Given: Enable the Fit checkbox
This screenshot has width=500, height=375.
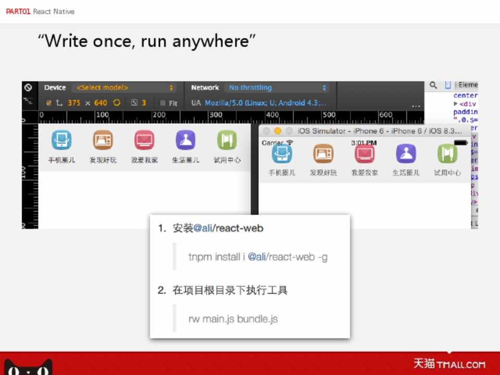Looking at the screenshot, I should coord(163,103).
